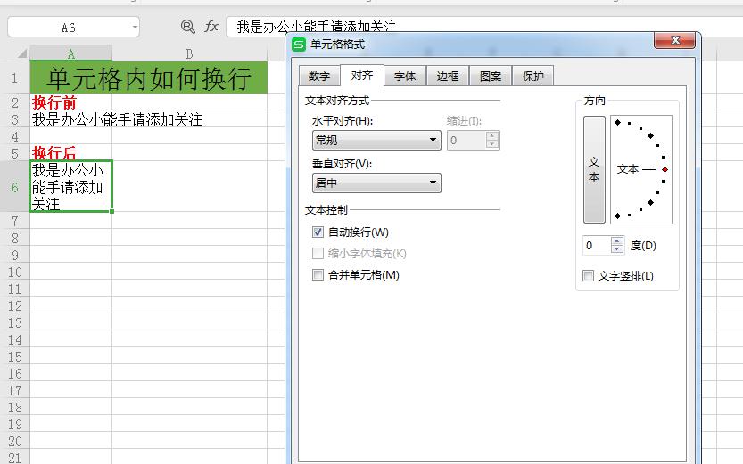Screen dimensions: 743x464
Task: Click the top diamond on orientation dial
Action: click(617, 123)
